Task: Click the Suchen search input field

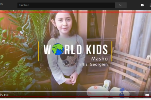Action: click(66, 5)
